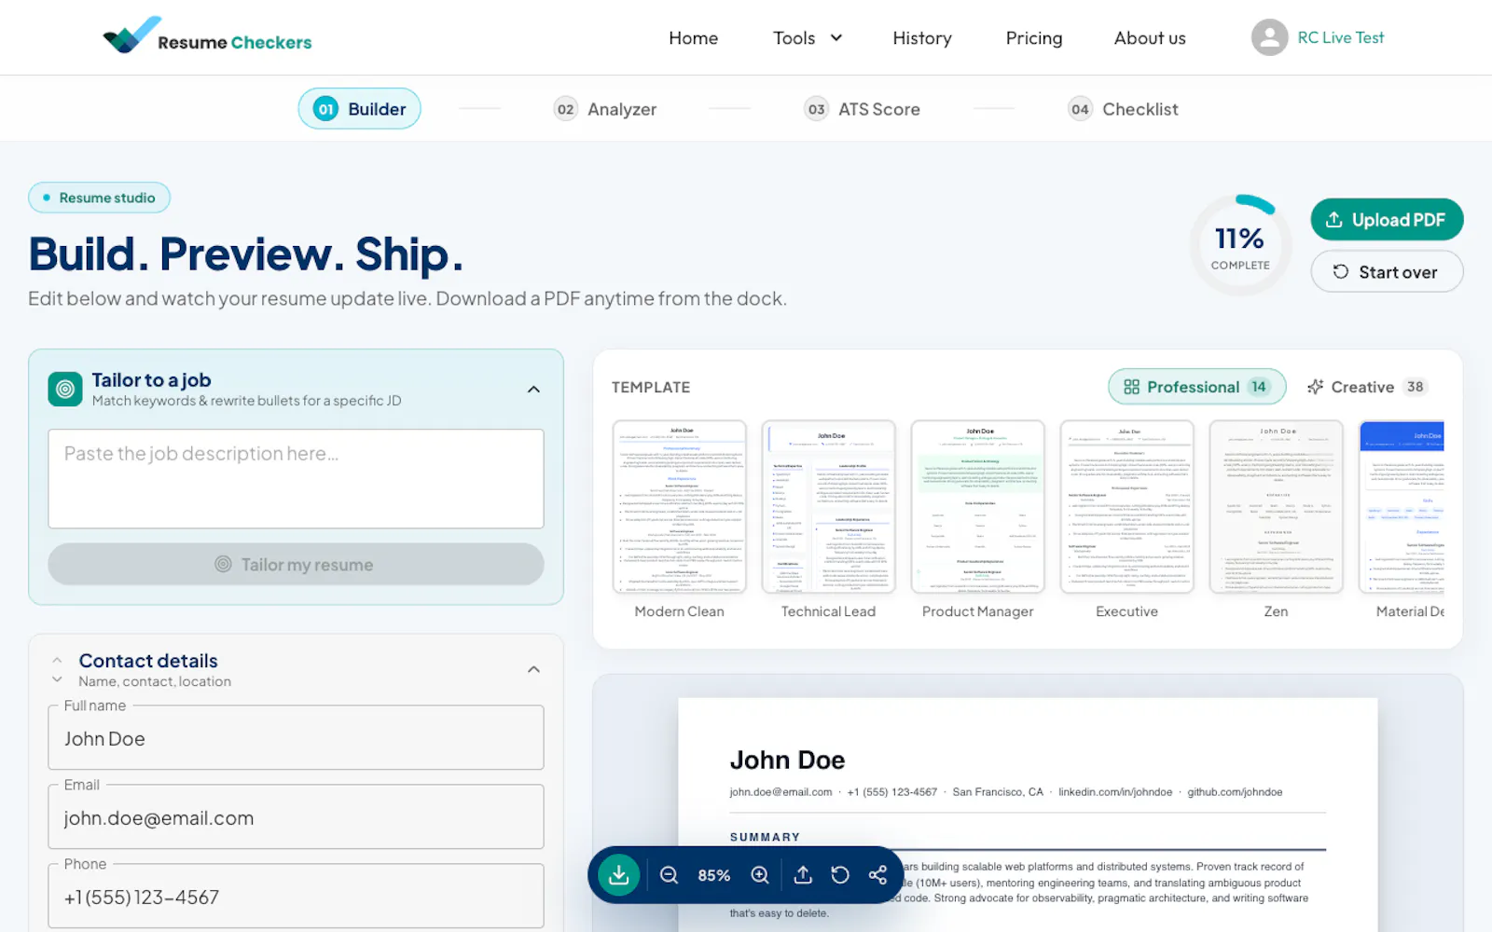Screen dimensions: 1492x932
Task: Move Contact details section down
Action: [x=57, y=680]
